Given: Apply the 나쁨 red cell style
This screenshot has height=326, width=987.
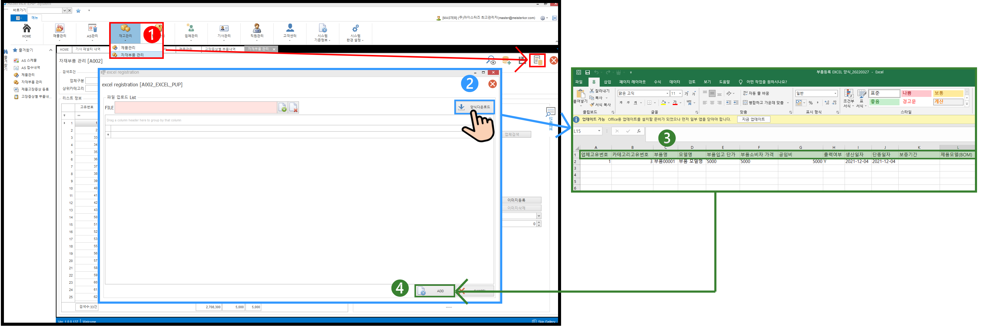Looking at the screenshot, I should point(916,94).
